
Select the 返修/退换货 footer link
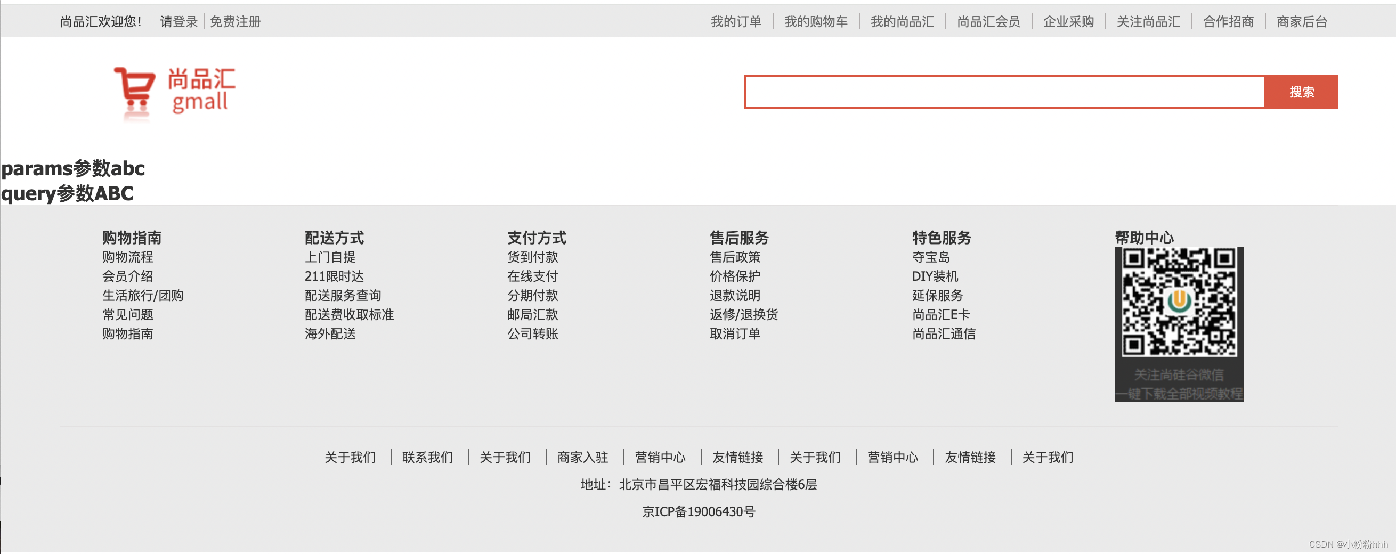(x=743, y=315)
